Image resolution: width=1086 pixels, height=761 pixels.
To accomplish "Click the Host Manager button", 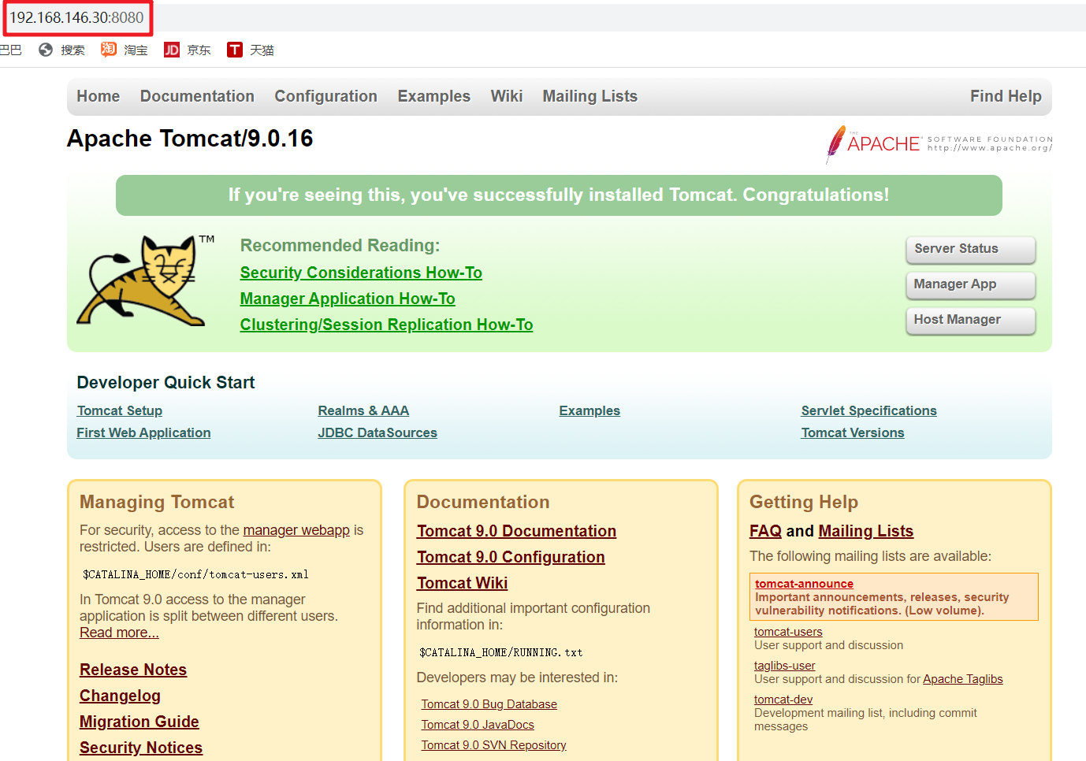I will 970,320.
